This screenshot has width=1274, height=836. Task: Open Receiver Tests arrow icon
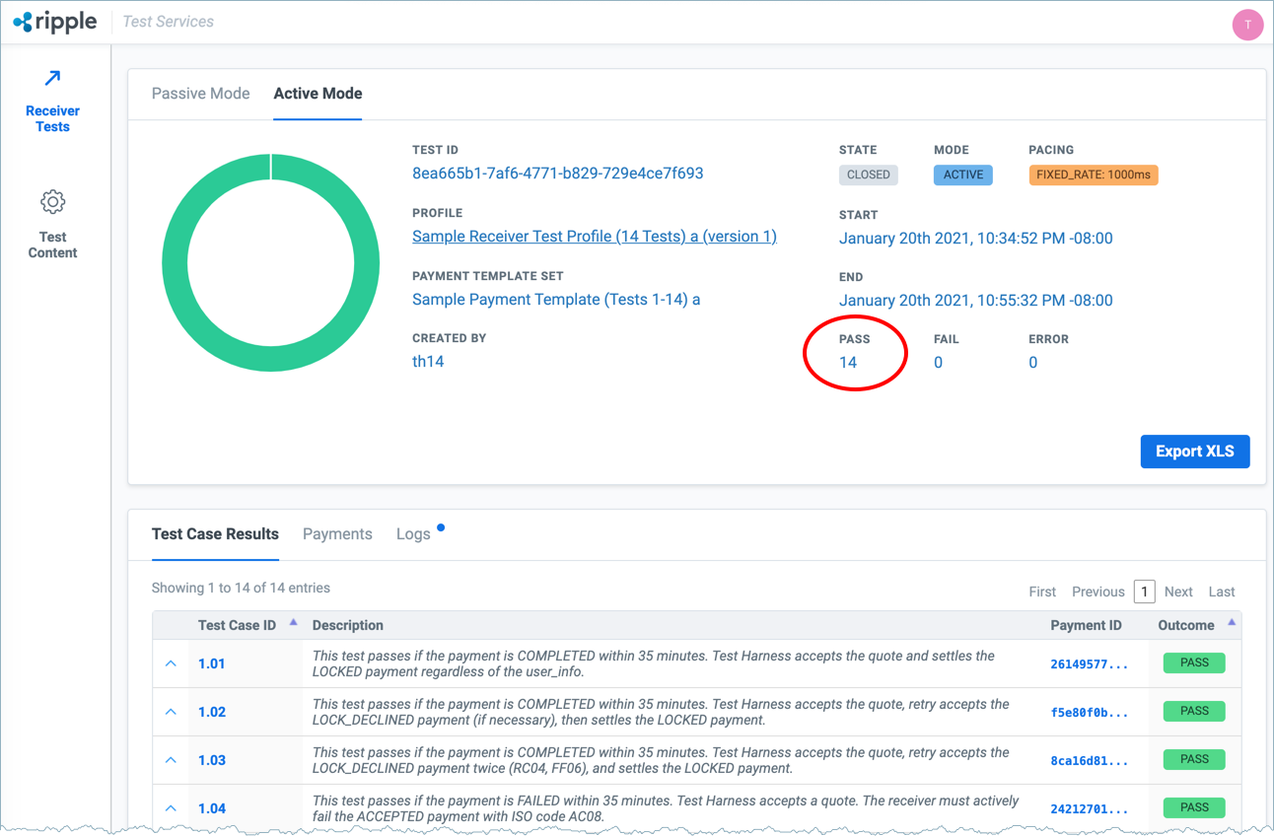tap(52, 79)
